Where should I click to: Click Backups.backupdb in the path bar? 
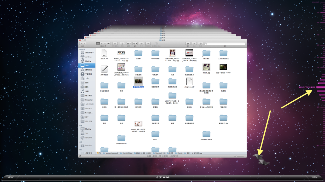point(111,153)
